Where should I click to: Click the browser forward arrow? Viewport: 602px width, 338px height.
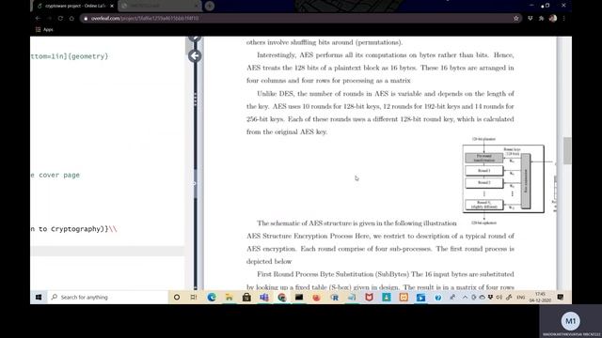[x=49, y=18]
